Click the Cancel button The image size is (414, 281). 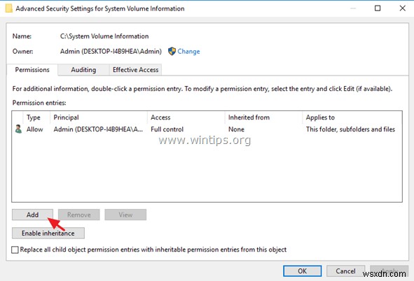pyautogui.click(x=345, y=271)
